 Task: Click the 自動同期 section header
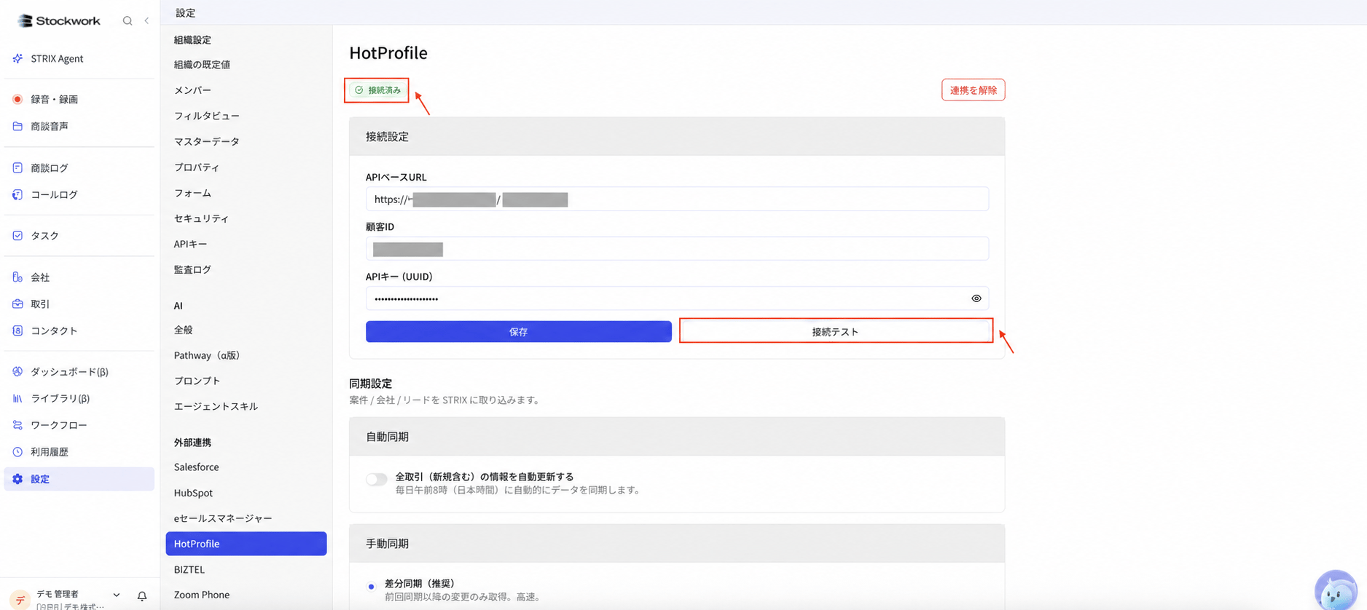point(677,437)
